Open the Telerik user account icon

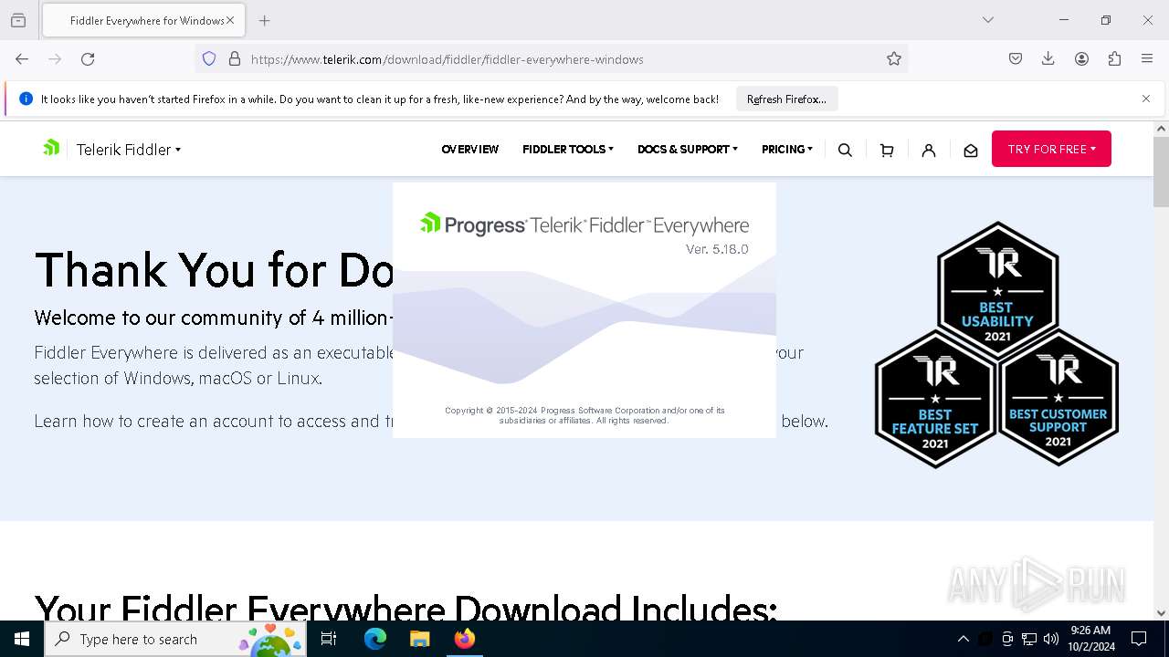click(929, 150)
